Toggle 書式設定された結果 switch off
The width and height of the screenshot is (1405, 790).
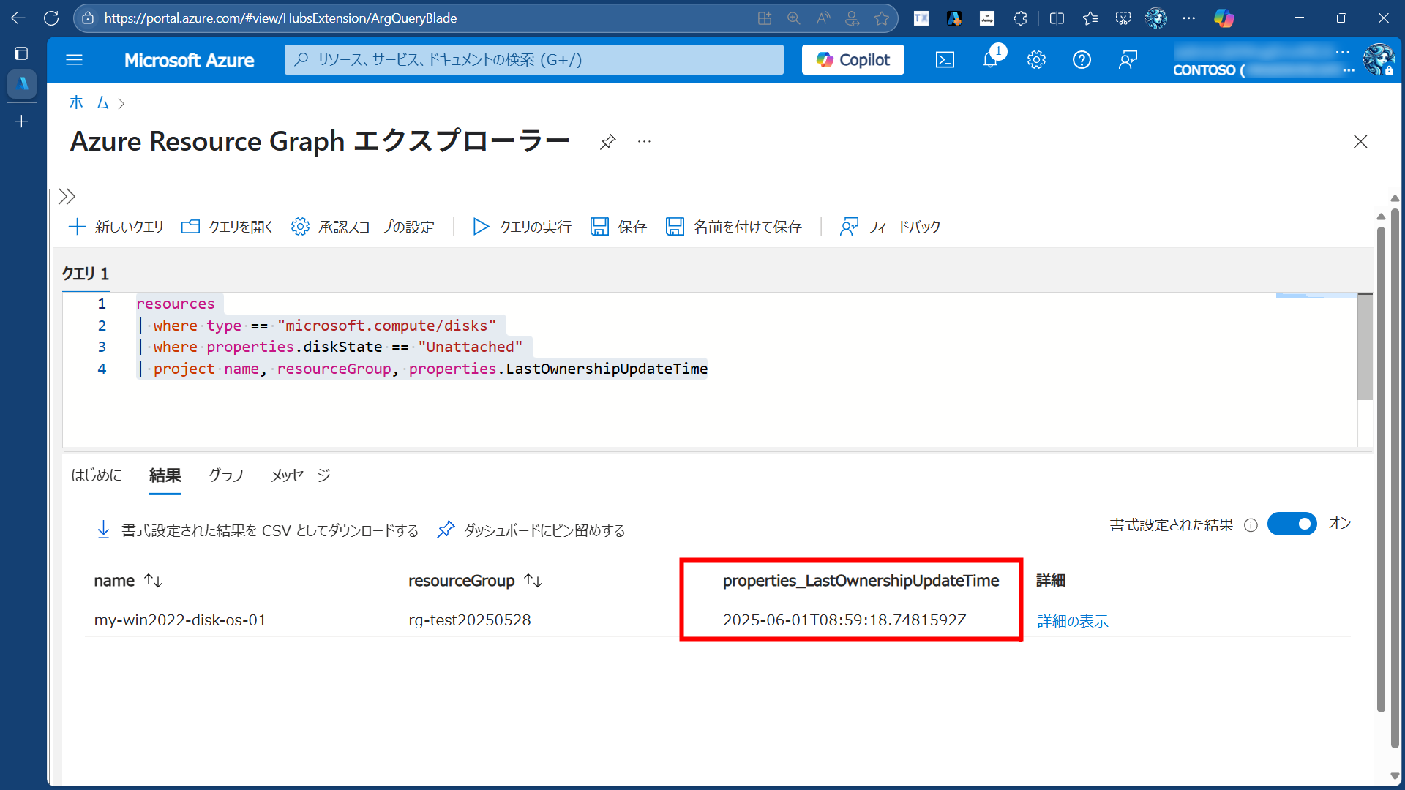click(1292, 524)
